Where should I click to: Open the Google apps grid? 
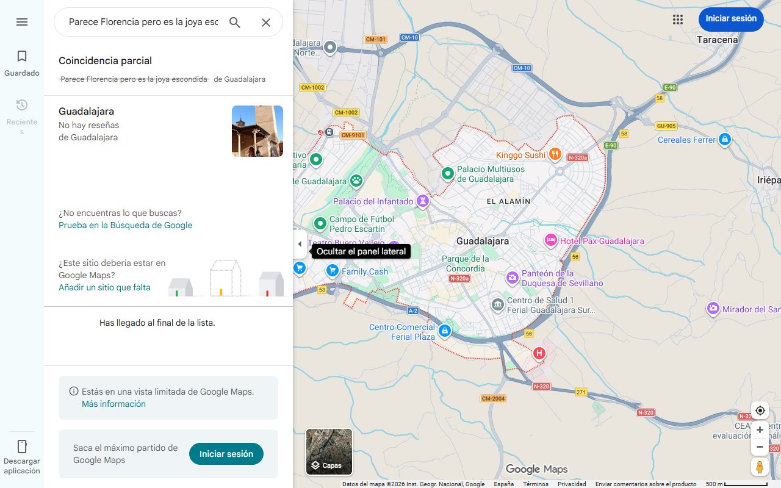(x=677, y=19)
